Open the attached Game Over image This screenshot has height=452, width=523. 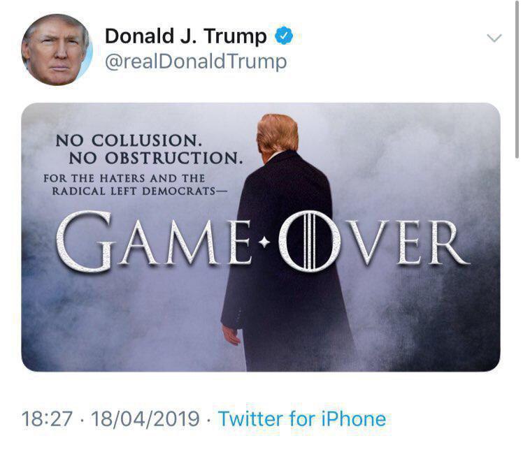[261, 237]
